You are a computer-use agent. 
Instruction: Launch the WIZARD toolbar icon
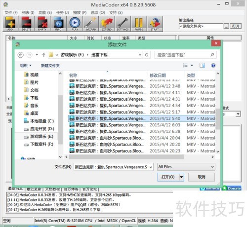[91, 24]
